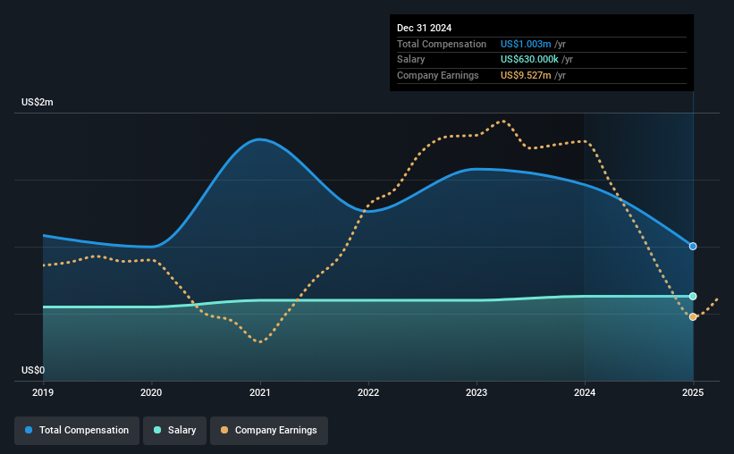Click the US$1.003m total compensation value

point(526,44)
